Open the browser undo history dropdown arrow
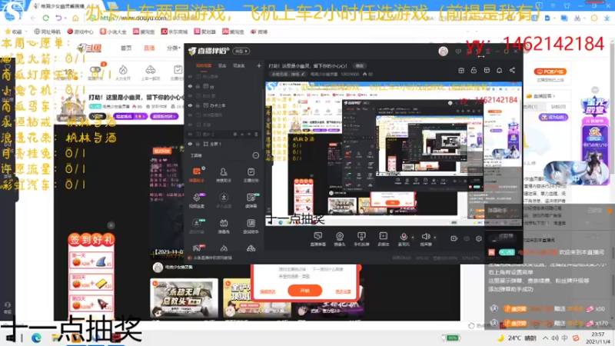Viewport: 615px width, 346px height. pyautogui.click(x=65, y=18)
